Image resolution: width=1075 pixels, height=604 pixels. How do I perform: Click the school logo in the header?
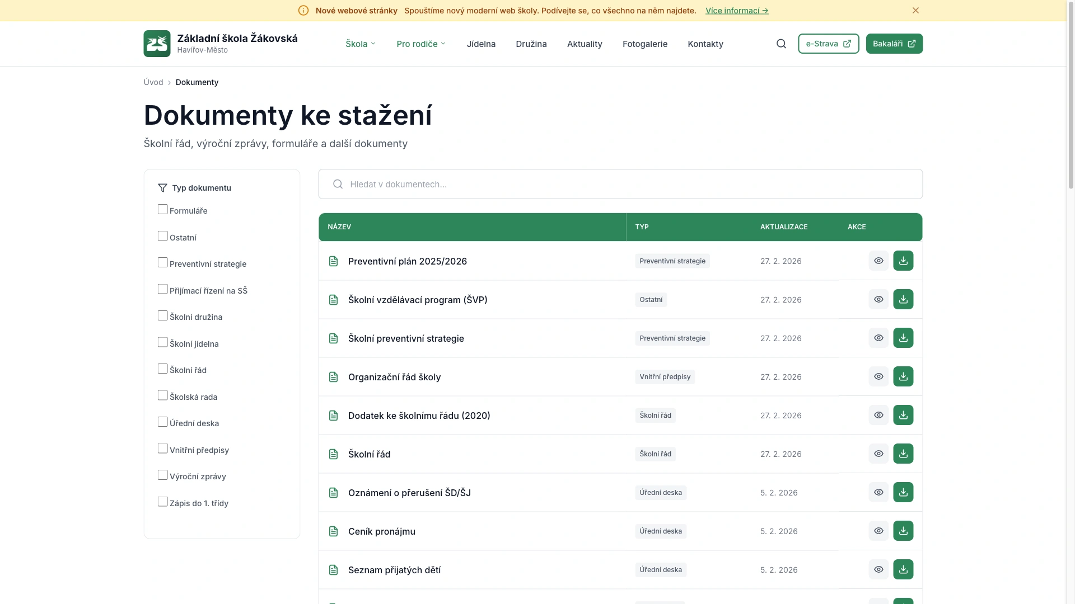(x=157, y=43)
